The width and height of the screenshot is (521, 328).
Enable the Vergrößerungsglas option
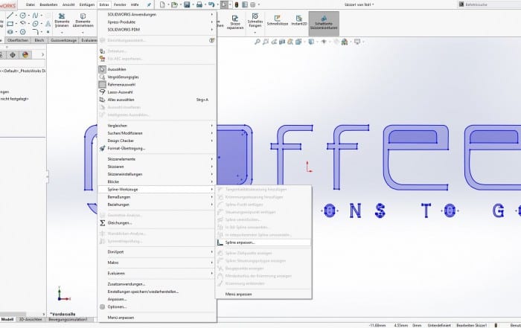[157, 77]
